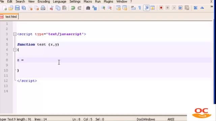Start macro recording with the red dot
This screenshot has width=216, height=121.
(x=161, y=8)
